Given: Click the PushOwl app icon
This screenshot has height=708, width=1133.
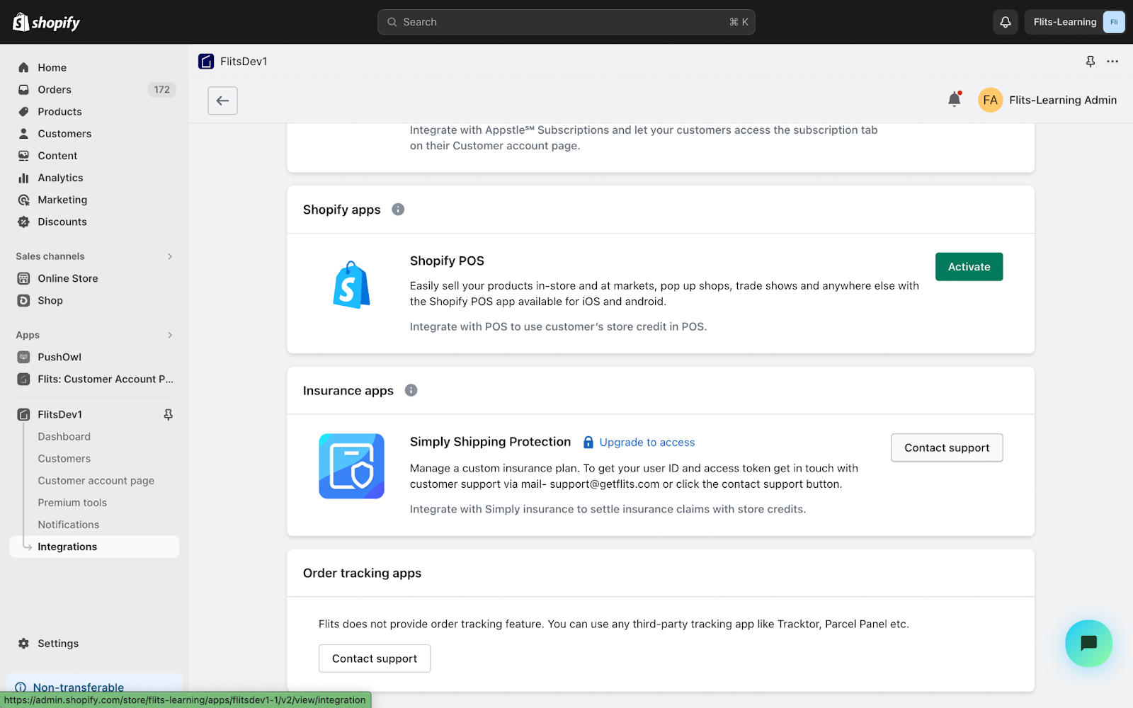Looking at the screenshot, I should click(x=23, y=357).
